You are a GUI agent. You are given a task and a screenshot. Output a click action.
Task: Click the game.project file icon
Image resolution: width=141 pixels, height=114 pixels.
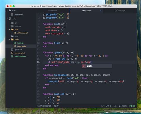coord(12,53)
